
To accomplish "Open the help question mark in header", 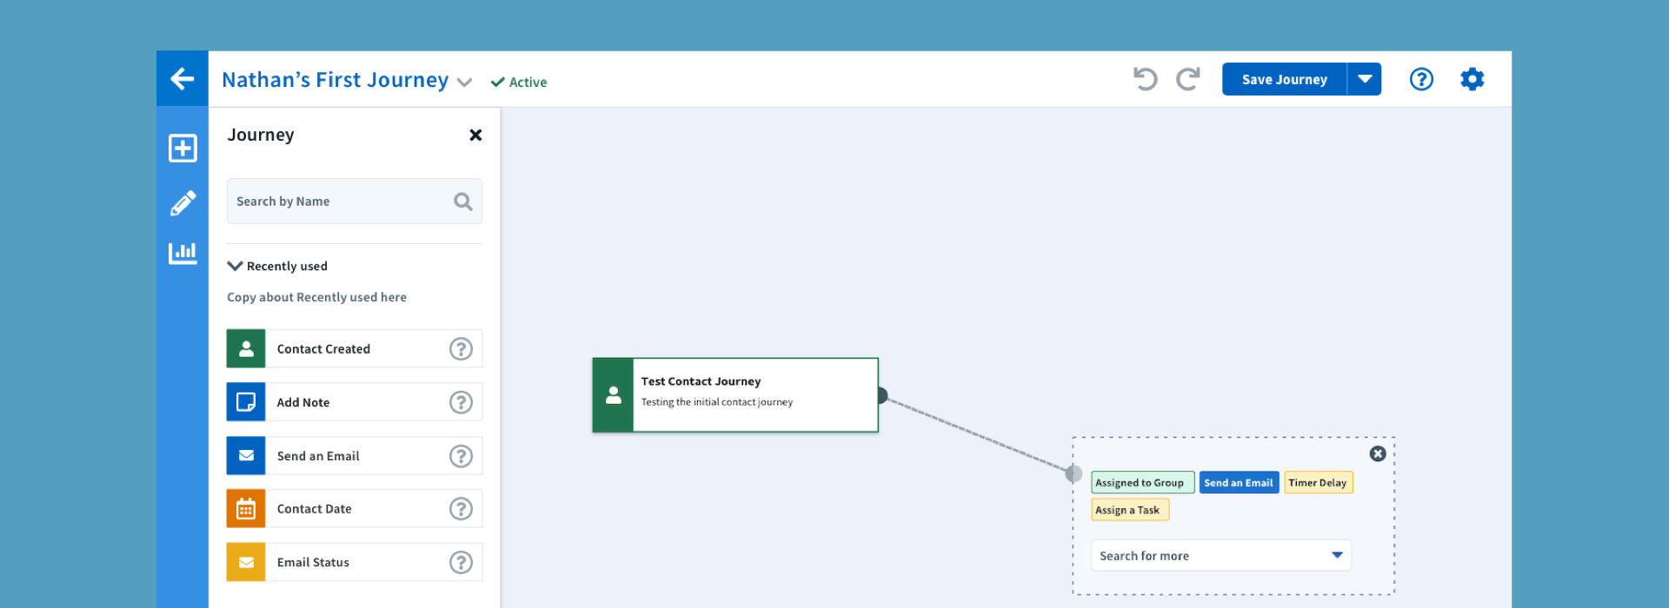I will (x=1421, y=79).
